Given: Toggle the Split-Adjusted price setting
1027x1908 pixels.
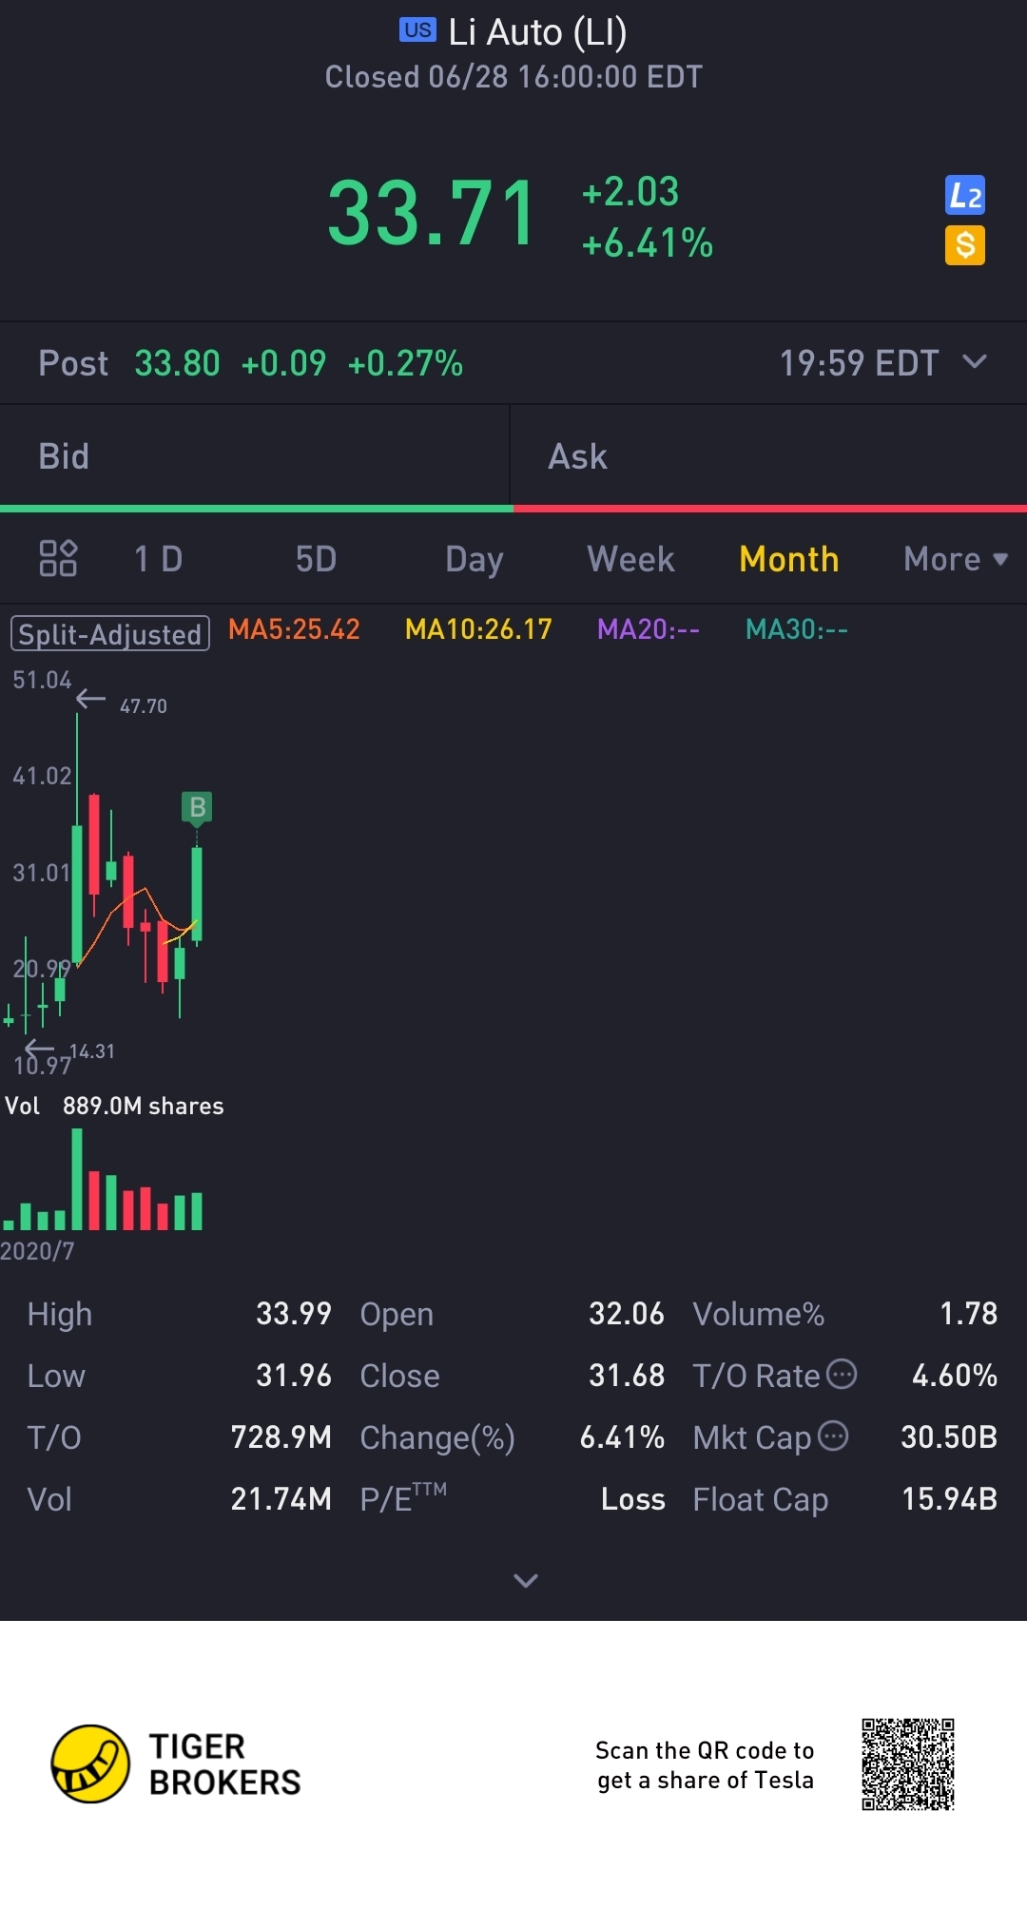Looking at the screenshot, I should point(110,633).
